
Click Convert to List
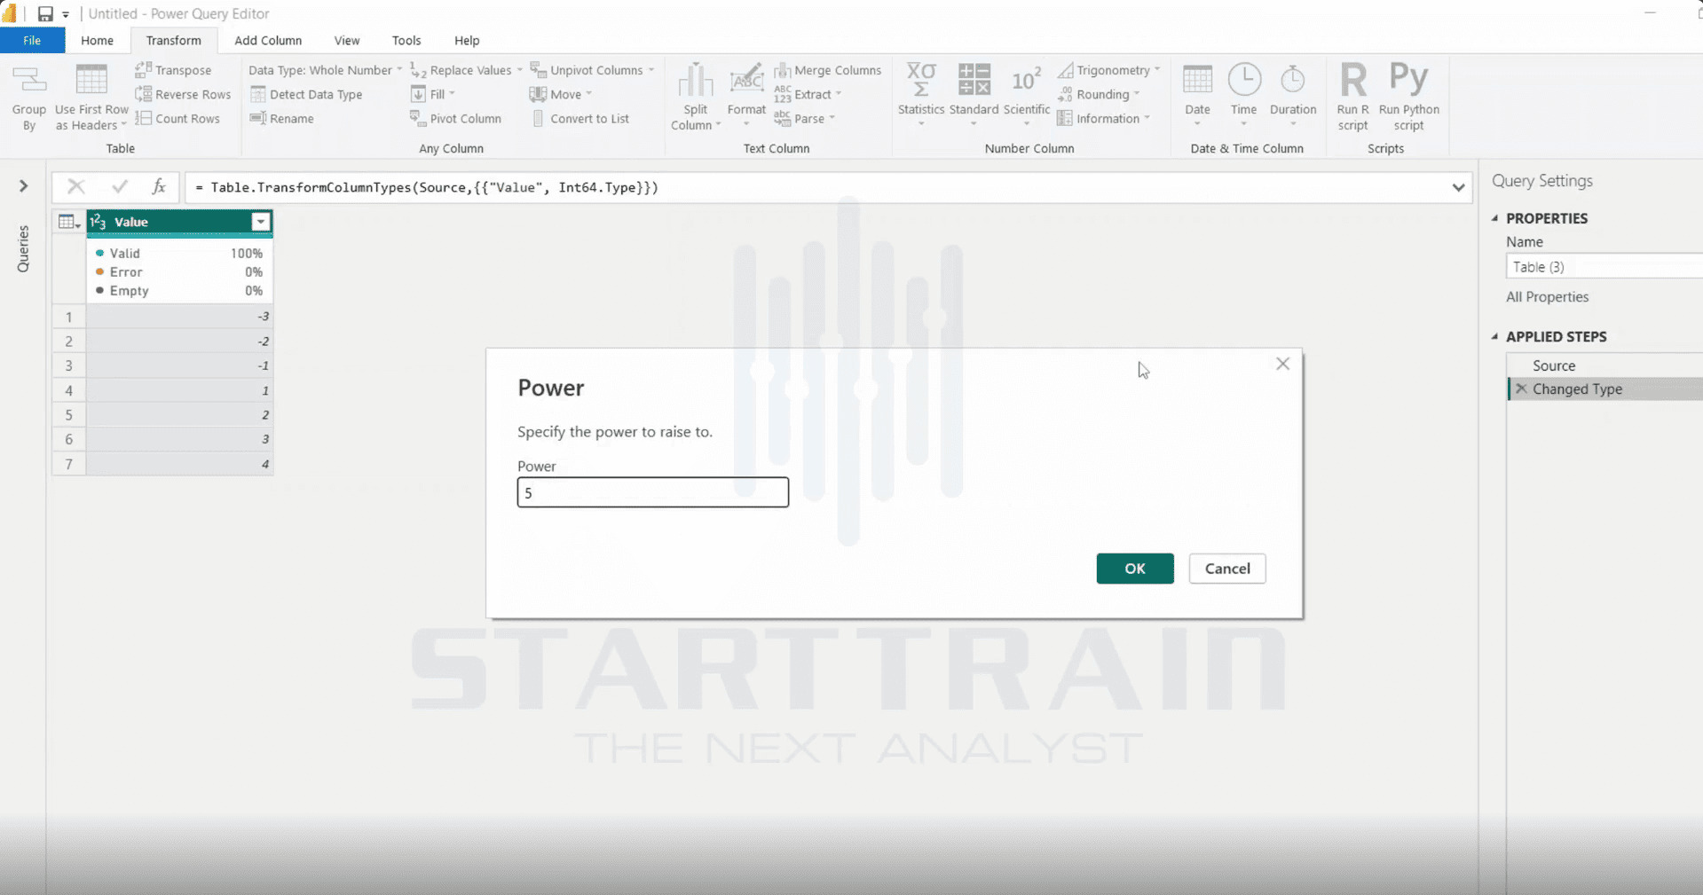[x=580, y=118]
